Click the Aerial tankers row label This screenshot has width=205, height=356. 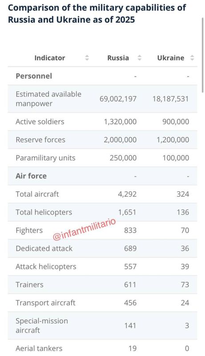click(x=39, y=348)
